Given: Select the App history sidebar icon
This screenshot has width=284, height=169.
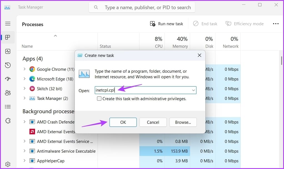Looking at the screenshot, I should click(8, 65).
